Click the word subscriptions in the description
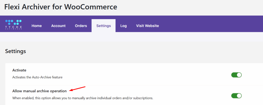 point(142,98)
